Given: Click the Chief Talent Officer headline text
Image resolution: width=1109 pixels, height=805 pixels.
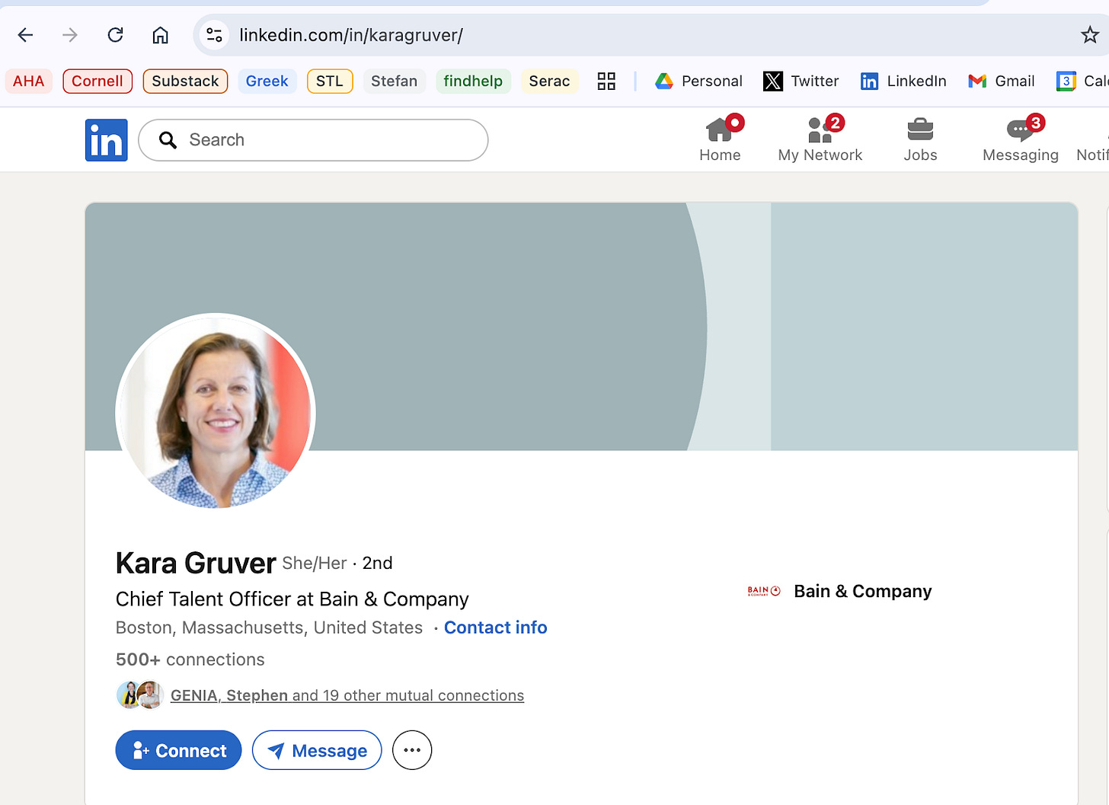Looking at the screenshot, I should coord(292,599).
